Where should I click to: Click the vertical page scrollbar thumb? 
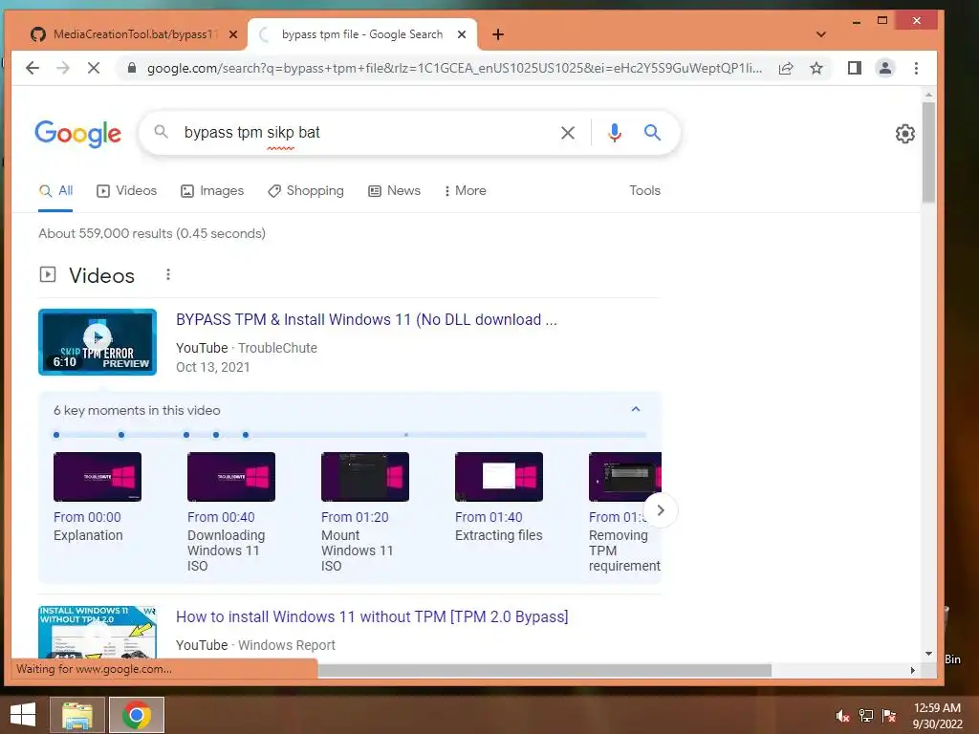(928, 152)
